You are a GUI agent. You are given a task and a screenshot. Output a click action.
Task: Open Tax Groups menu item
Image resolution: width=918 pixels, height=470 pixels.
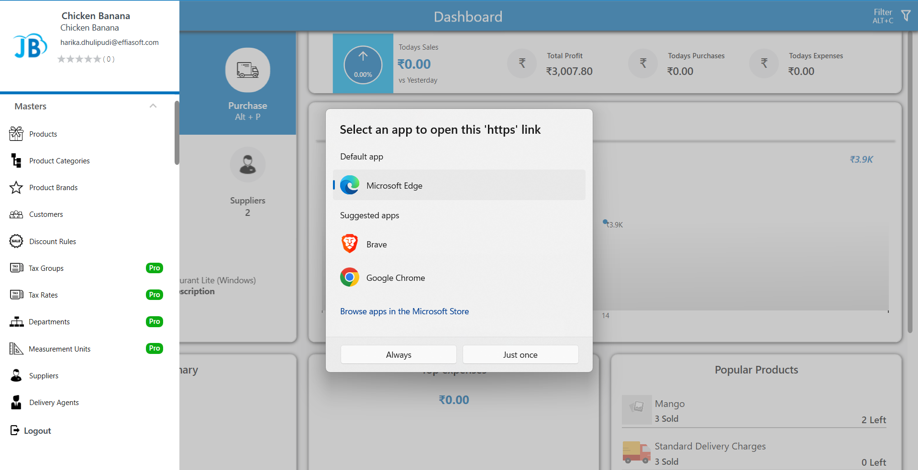[46, 268]
